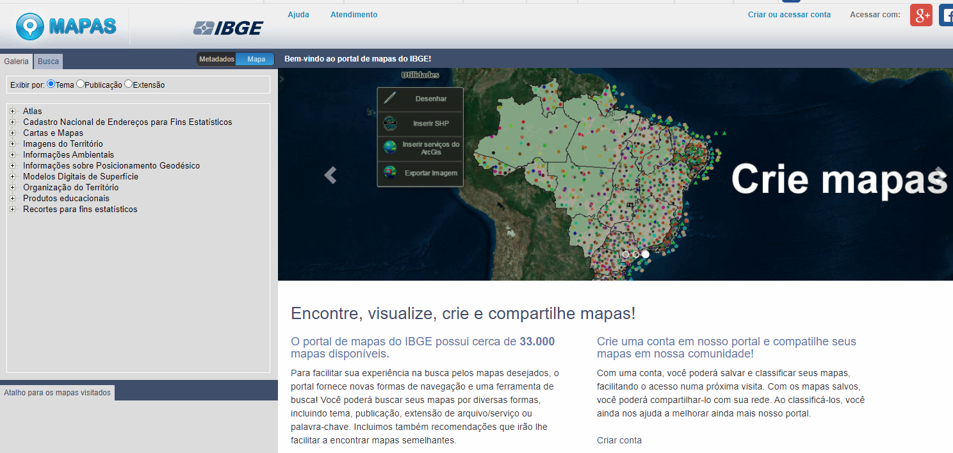Click the left carousel arrow
The width and height of the screenshot is (953, 453).
point(330,174)
